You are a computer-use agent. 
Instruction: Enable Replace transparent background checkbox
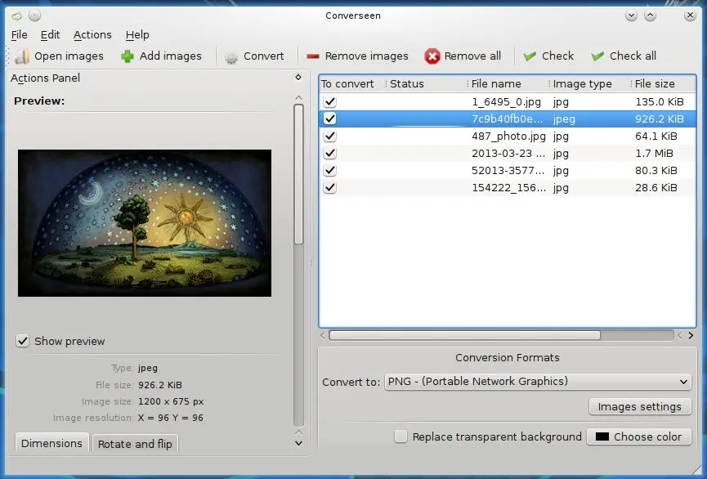(x=400, y=436)
